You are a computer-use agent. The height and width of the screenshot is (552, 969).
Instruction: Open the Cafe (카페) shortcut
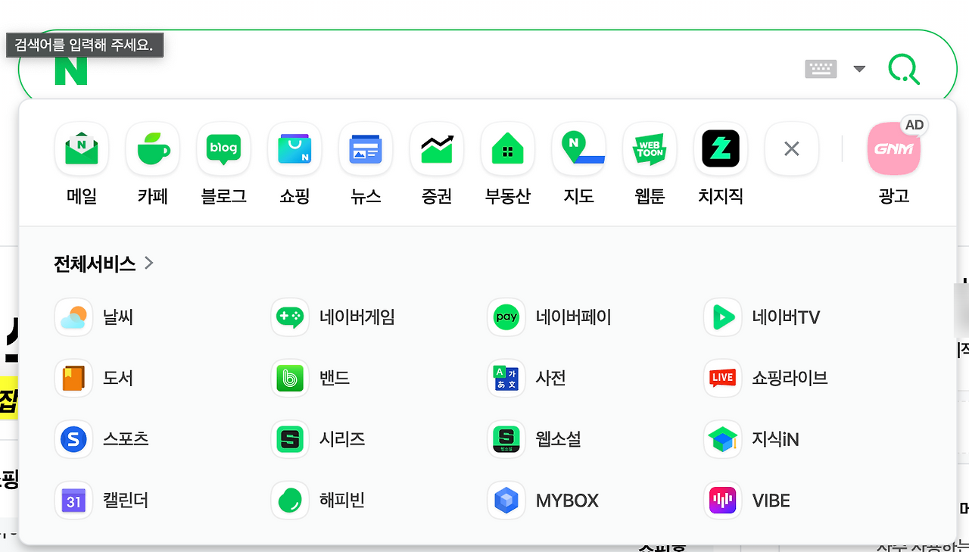(153, 164)
